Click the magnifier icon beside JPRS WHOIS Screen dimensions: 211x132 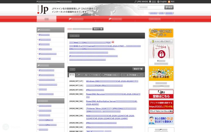135,1
